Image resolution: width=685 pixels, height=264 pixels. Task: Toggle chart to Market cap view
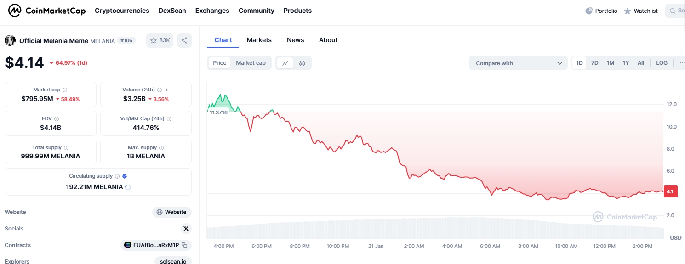251,63
